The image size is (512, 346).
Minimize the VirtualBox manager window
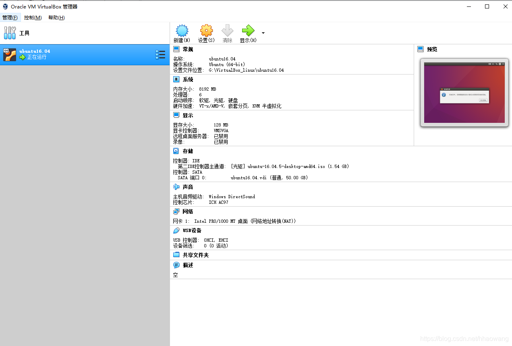tap(468, 6)
